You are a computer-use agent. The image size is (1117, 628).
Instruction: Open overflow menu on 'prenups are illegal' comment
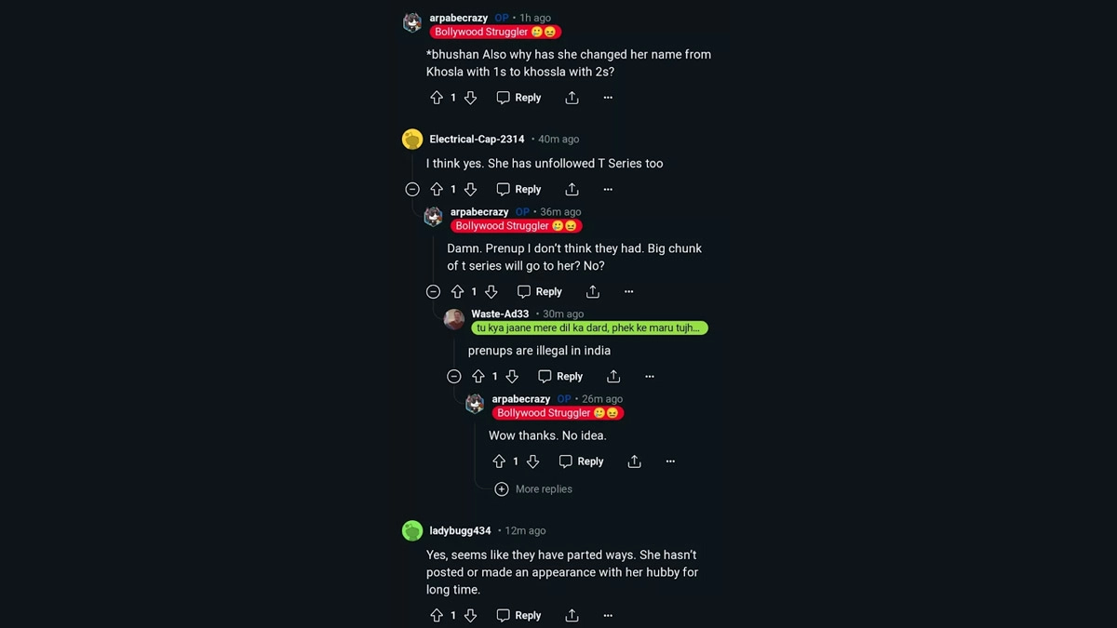650,377
